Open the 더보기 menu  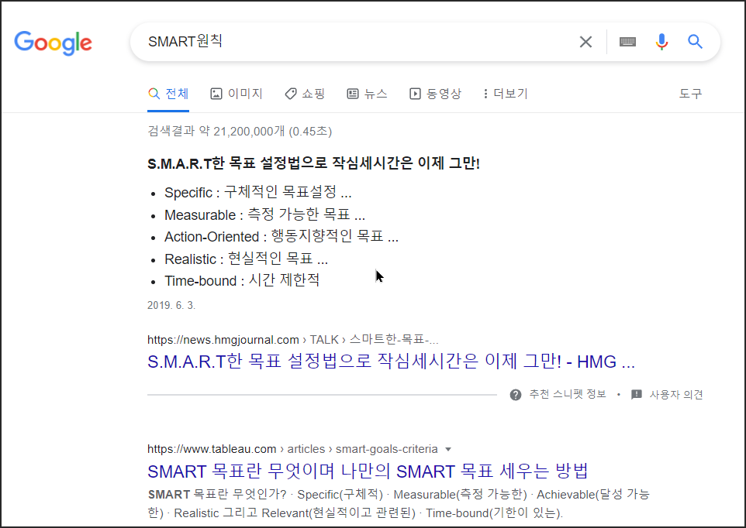click(506, 94)
